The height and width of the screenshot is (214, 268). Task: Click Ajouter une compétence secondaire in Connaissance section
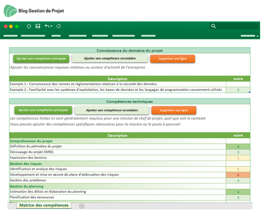point(110,58)
